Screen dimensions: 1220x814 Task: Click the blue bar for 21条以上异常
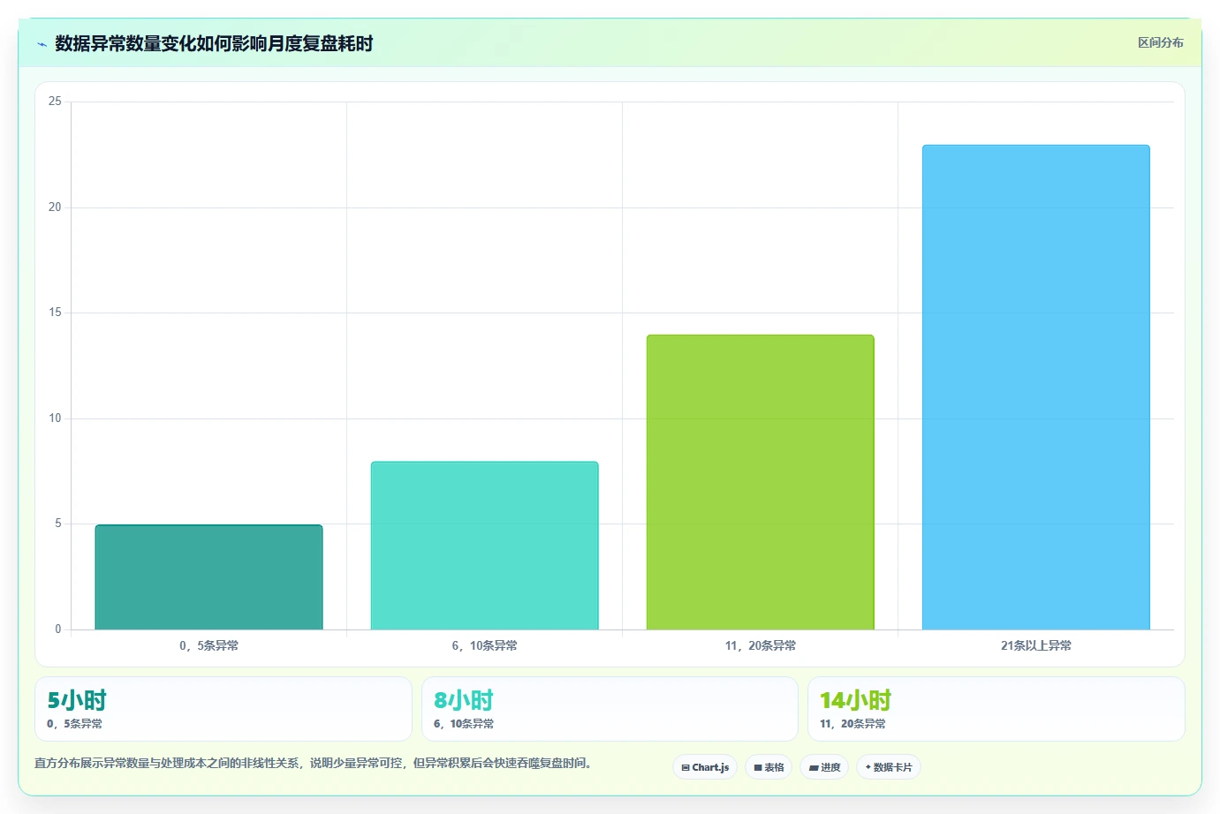click(x=1035, y=388)
